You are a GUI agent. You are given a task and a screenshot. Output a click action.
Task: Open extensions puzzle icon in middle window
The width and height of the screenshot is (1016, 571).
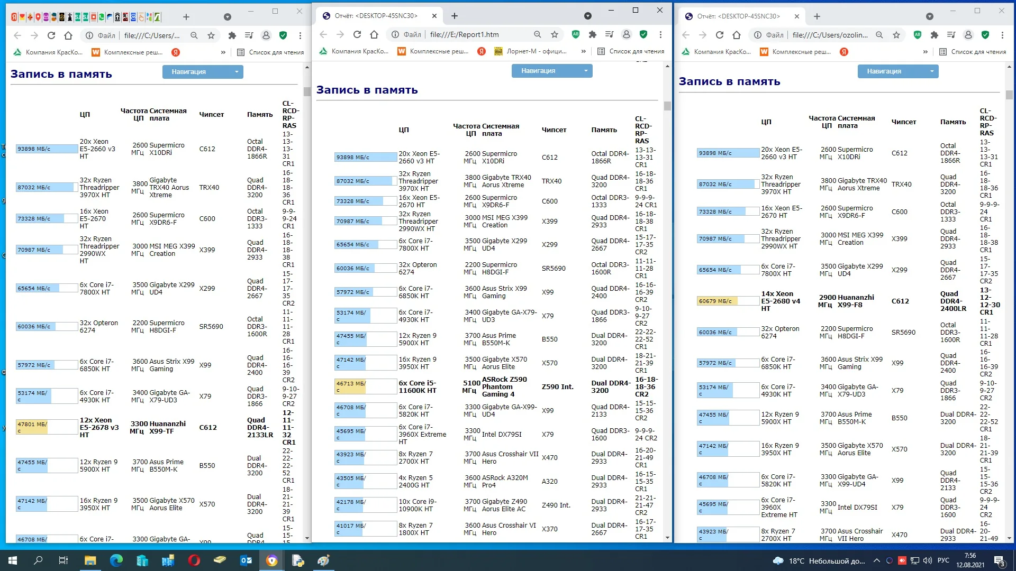(593, 34)
